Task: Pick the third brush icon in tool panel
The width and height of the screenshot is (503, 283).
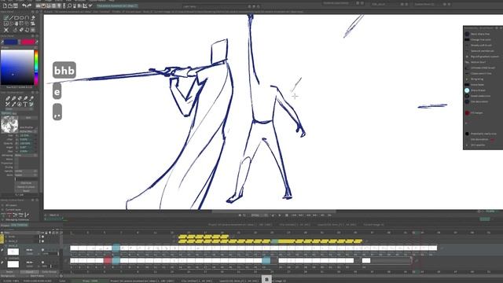Action: click(x=19, y=98)
